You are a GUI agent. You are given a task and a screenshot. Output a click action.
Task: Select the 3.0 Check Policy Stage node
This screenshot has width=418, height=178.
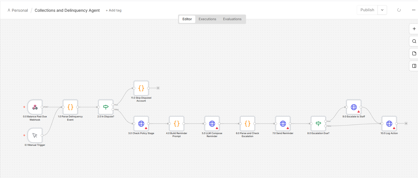tap(141, 124)
